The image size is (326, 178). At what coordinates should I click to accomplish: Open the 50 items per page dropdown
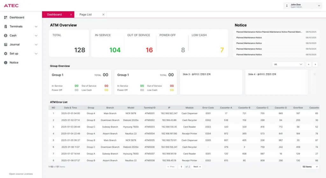click(x=310, y=167)
